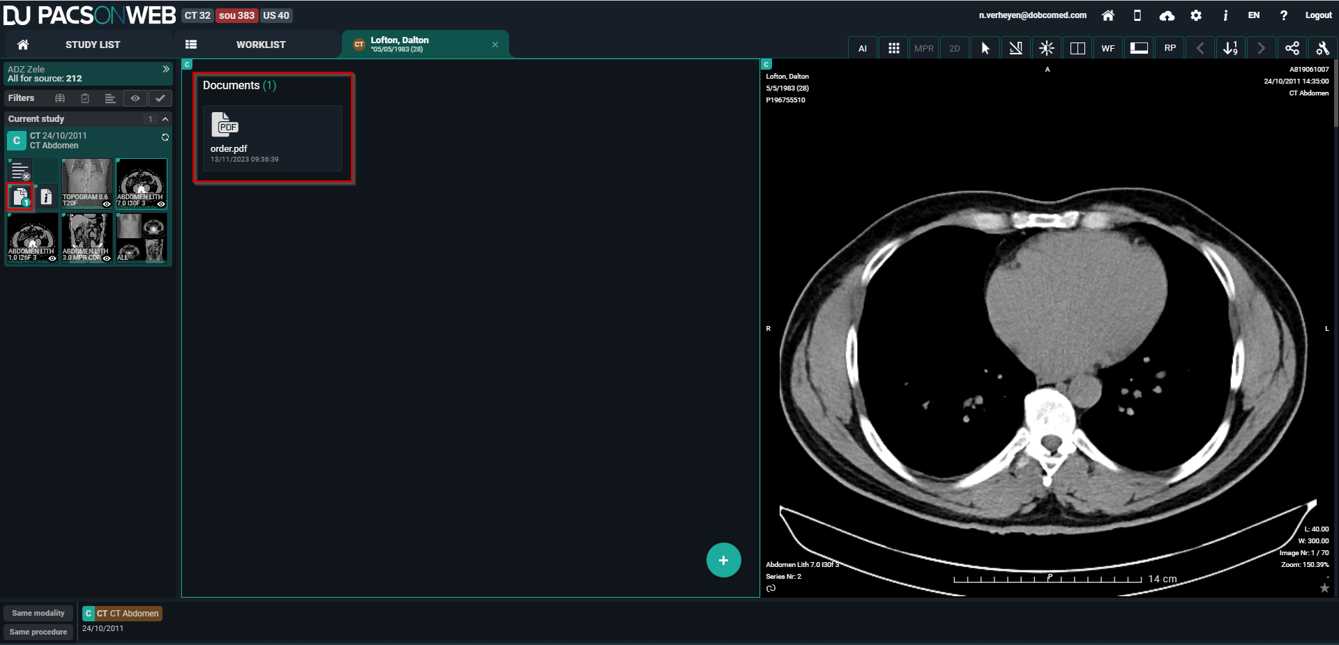Toggle the eye visibility filter
The width and height of the screenshot is (1339, 645).
click(x=135, y=98)
